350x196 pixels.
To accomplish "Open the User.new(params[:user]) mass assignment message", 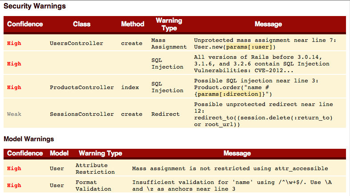I will point(265,44).
